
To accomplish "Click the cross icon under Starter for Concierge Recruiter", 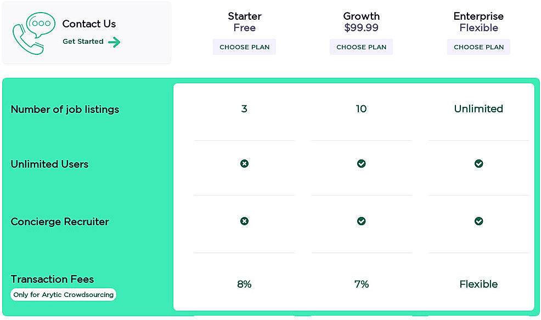I will point(244,221).
